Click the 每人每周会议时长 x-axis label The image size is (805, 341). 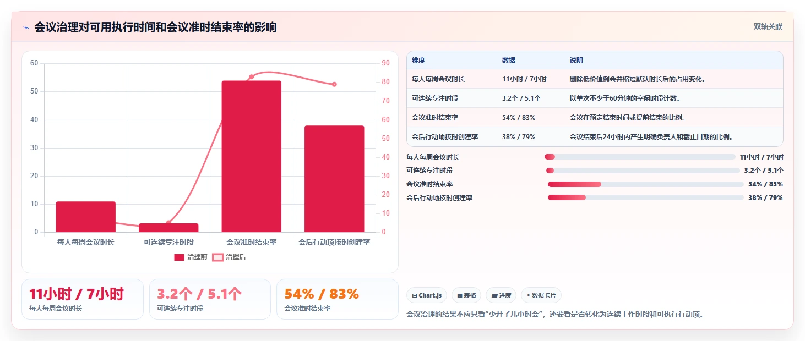(86, 242)
